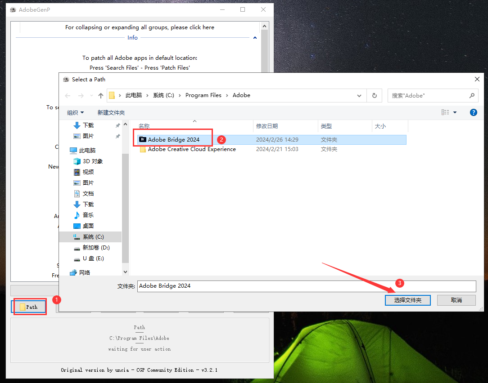Close the Select a Path dialog
This screenshot has width=488, height=383.
[x=477, y=79]
